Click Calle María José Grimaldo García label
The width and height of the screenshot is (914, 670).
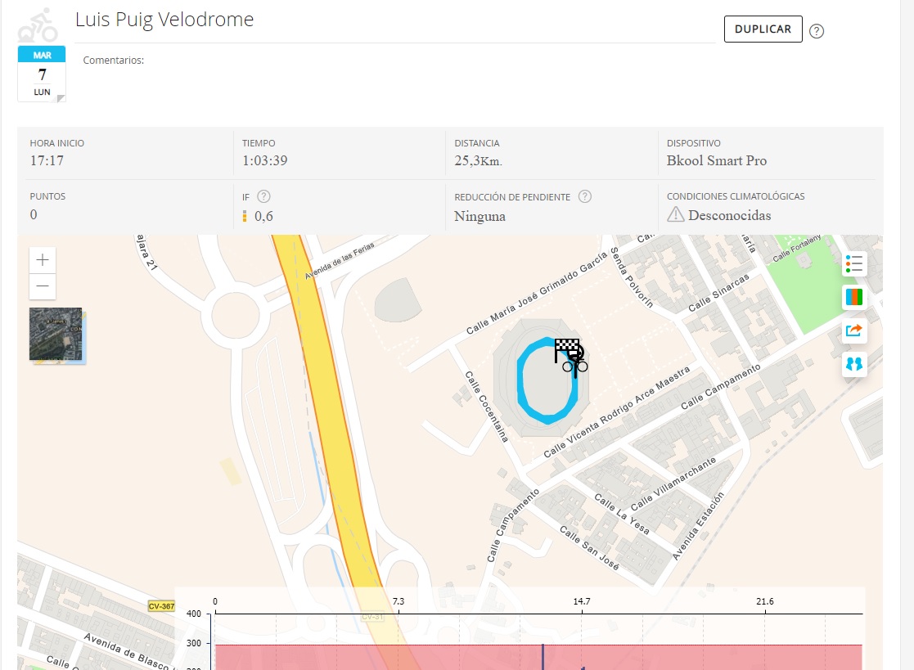pos(536,293)
